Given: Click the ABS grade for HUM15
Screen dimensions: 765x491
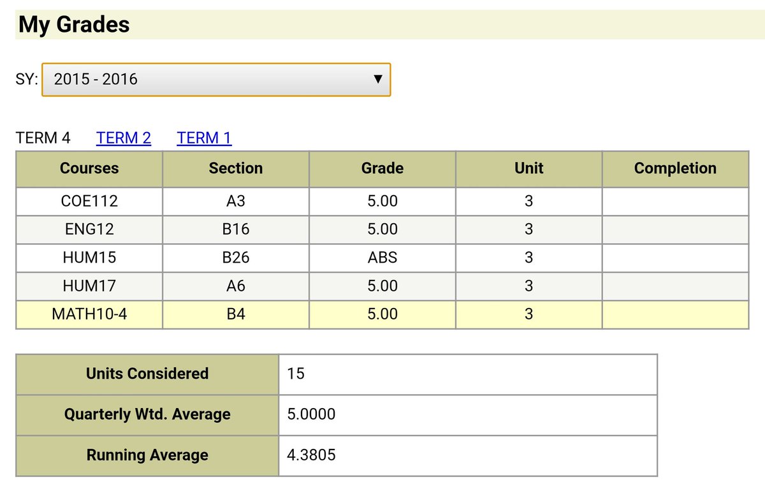Looking at the screenshot, I should click(382, 258).
